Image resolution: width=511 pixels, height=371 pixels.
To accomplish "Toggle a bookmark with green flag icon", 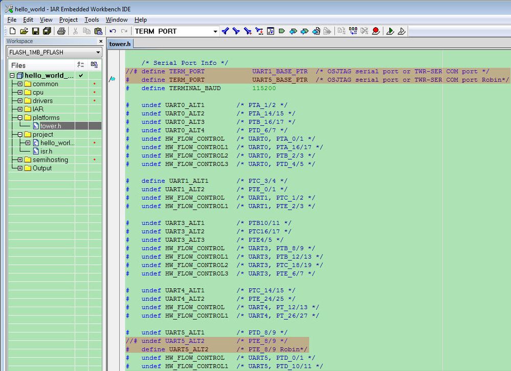I will [282, 31].
